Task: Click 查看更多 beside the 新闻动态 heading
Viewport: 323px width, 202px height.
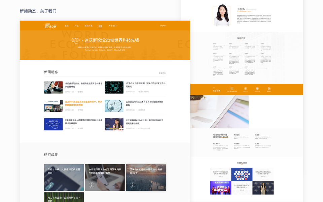Action: tap(162, 73)
